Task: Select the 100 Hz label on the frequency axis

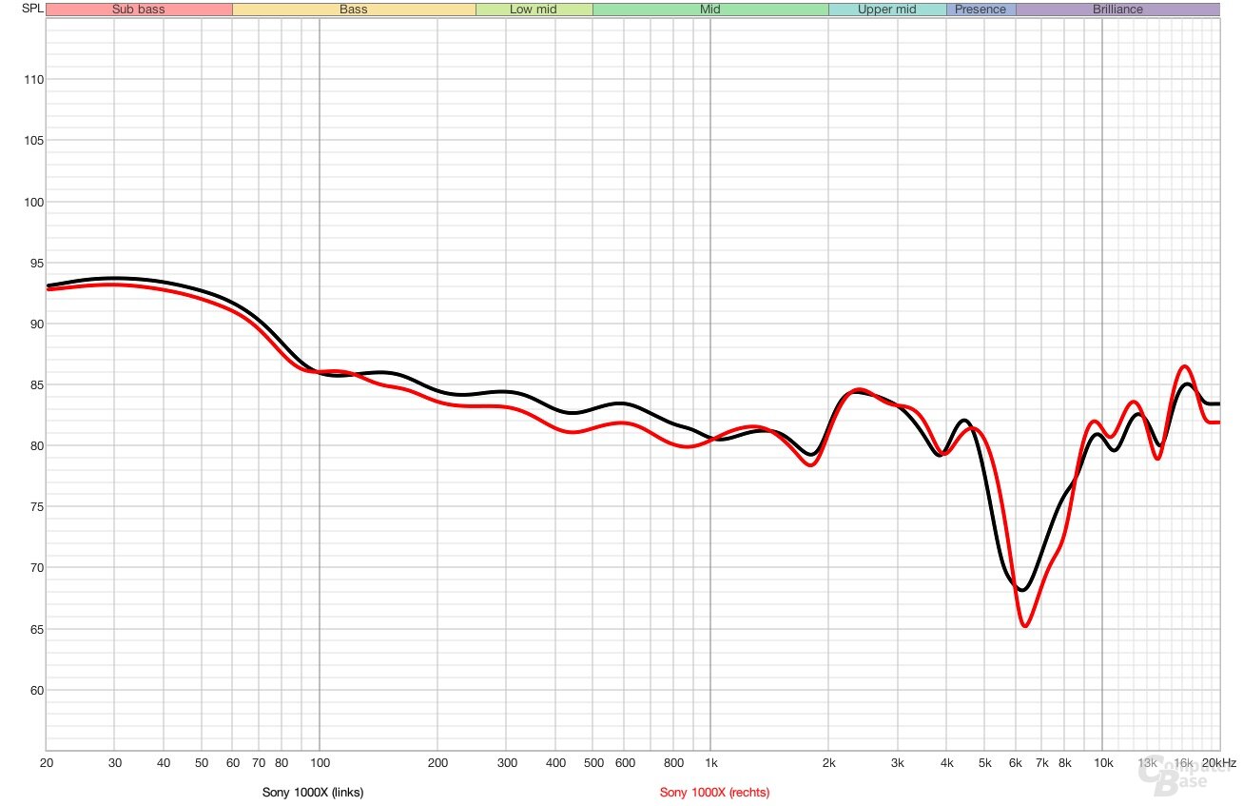Action: (x=320, y=763)
